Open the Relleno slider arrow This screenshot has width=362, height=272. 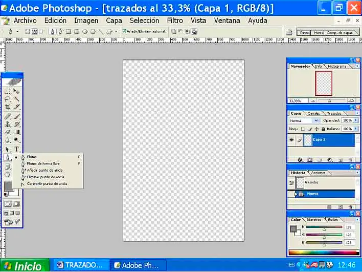[x=356, y=129]
